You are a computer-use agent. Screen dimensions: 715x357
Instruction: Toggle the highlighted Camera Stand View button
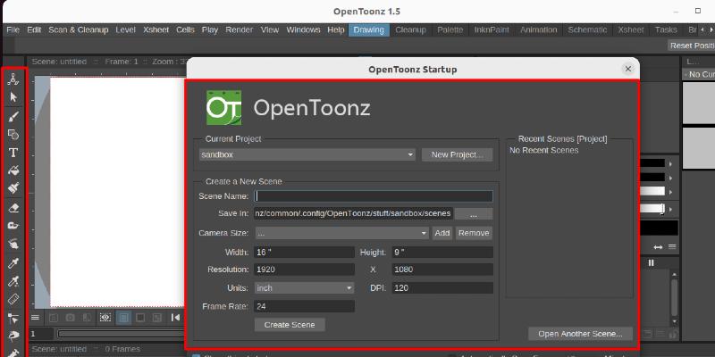[x=123, y=317]
